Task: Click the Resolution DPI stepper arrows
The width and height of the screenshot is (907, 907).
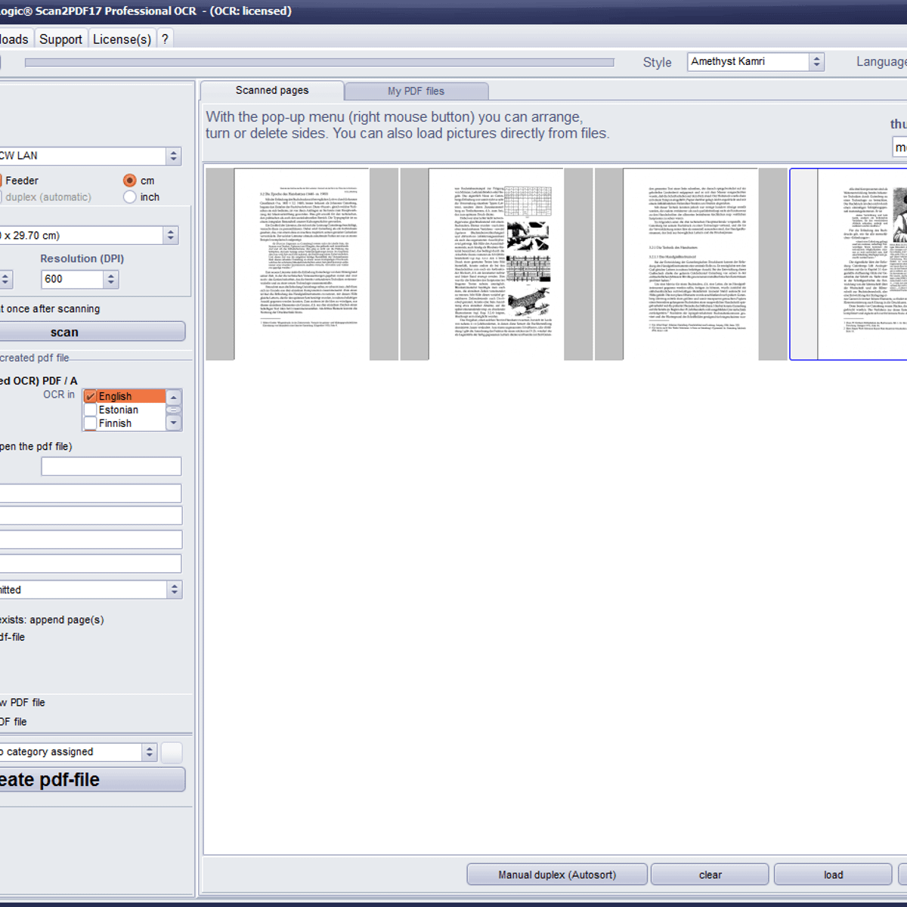Action: coord(111,280)
